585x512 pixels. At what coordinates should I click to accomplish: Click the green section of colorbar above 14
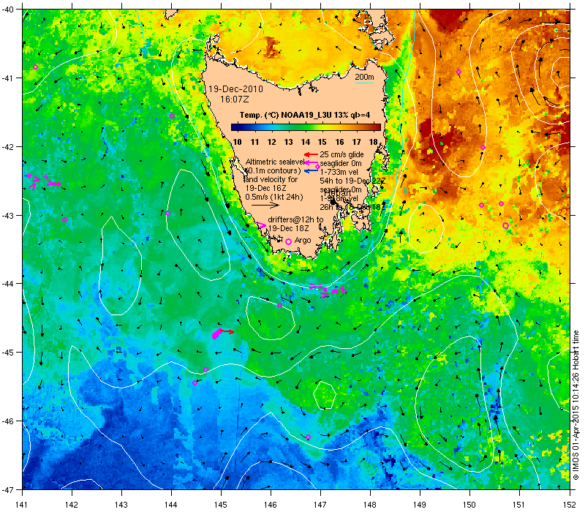pyautogui.click(x=306, y=127)
